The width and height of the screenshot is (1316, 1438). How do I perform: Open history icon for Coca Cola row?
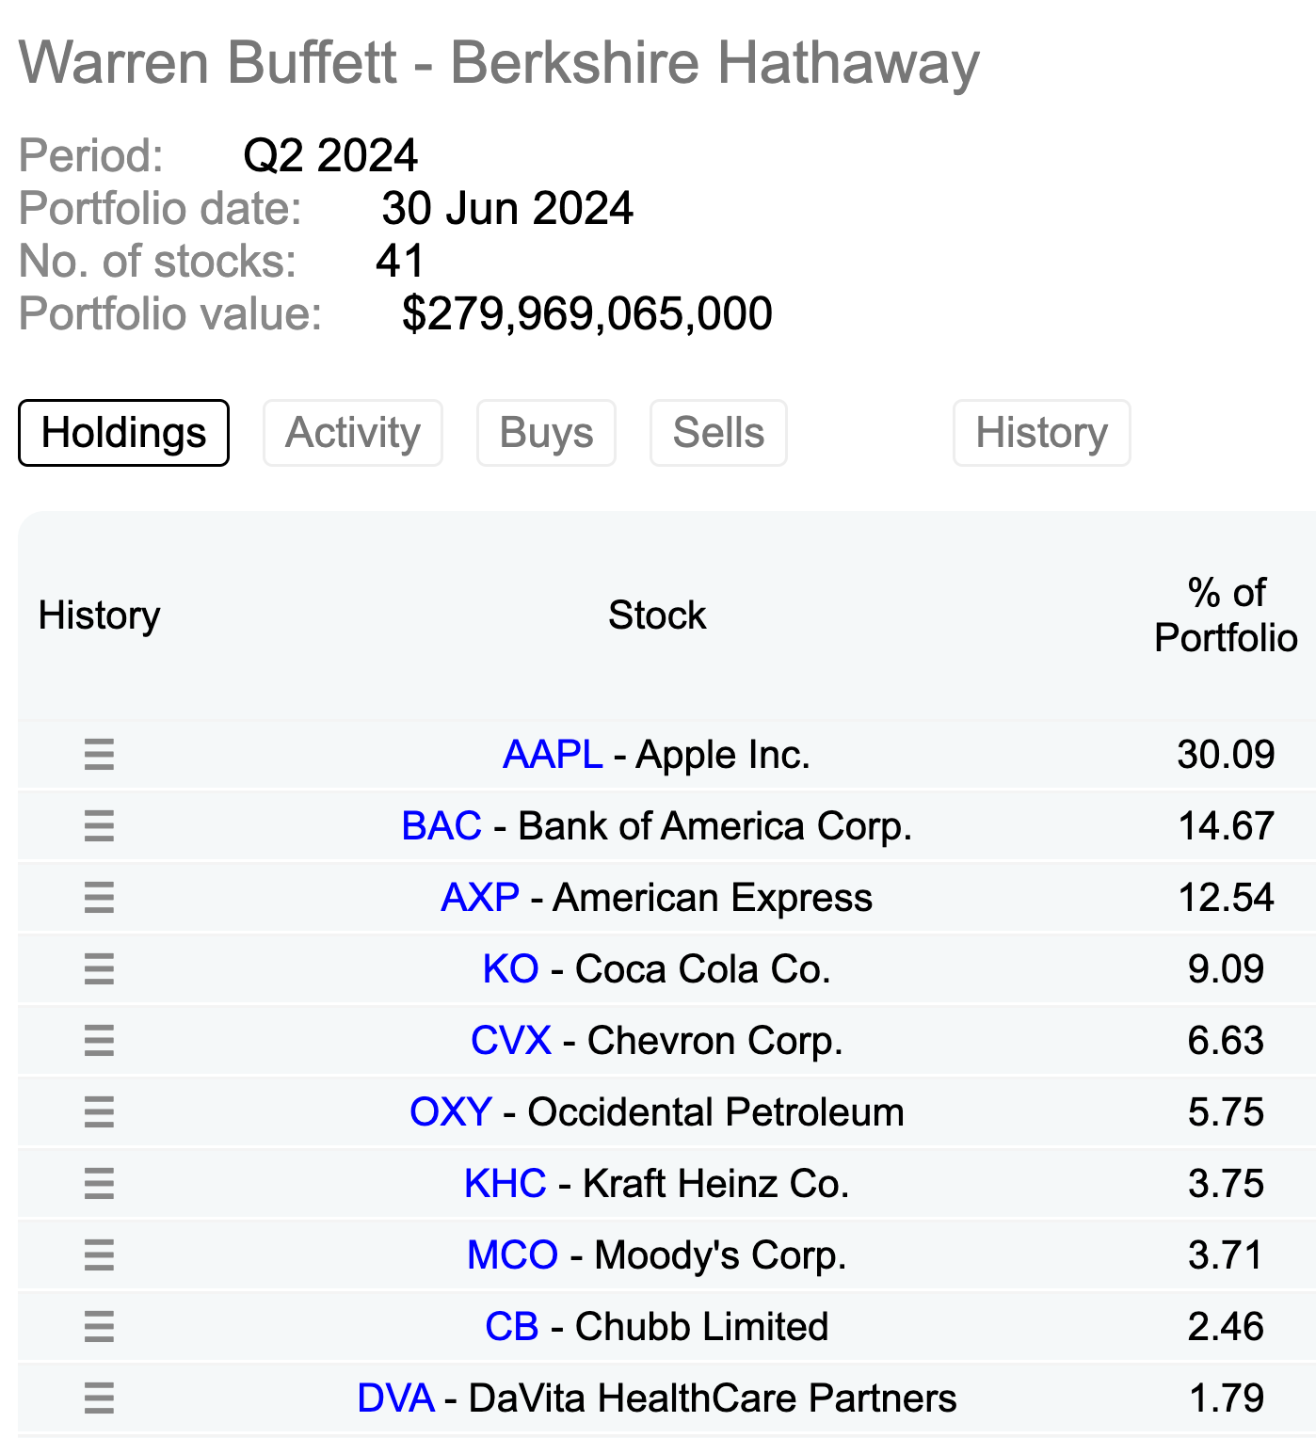click(99, 969)
